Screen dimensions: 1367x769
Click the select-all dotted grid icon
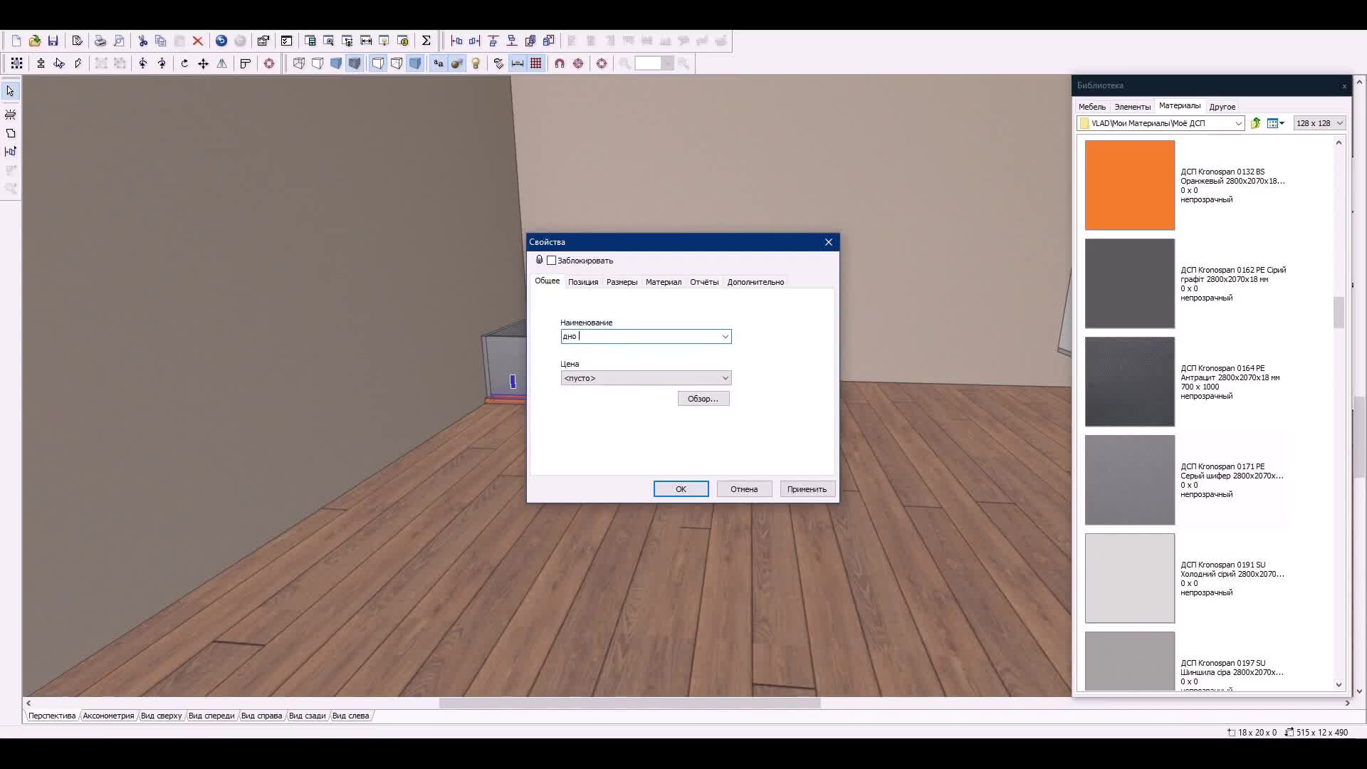(x=16, y=63)
